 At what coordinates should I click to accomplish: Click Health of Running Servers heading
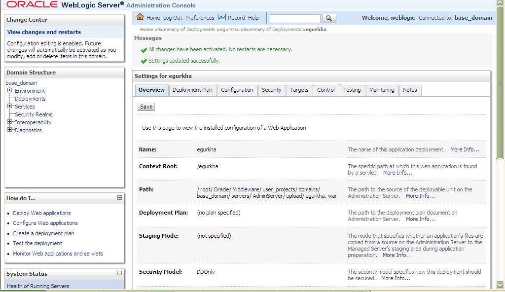click(38, 286)
